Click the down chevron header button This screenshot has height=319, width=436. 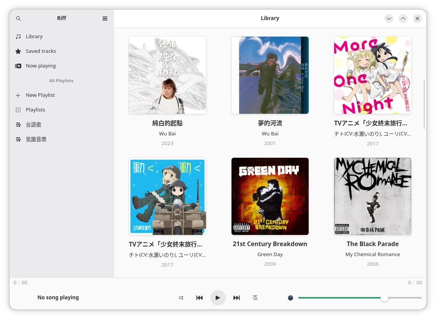tap(389, 19)
